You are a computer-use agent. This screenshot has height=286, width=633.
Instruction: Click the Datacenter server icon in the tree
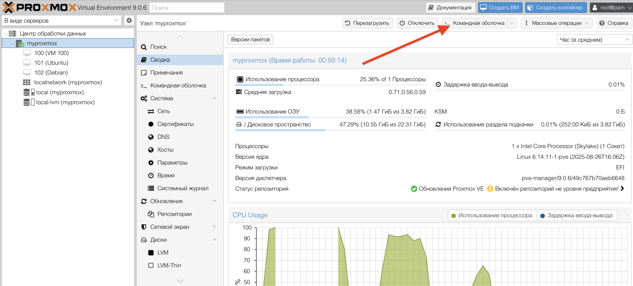[x=13, y=34]
